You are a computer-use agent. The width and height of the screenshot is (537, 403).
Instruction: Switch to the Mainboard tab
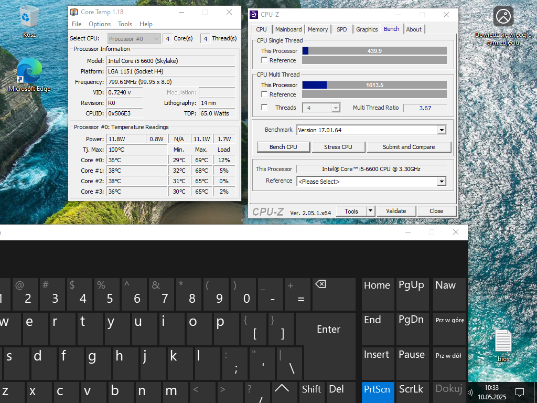pos(288,29)
